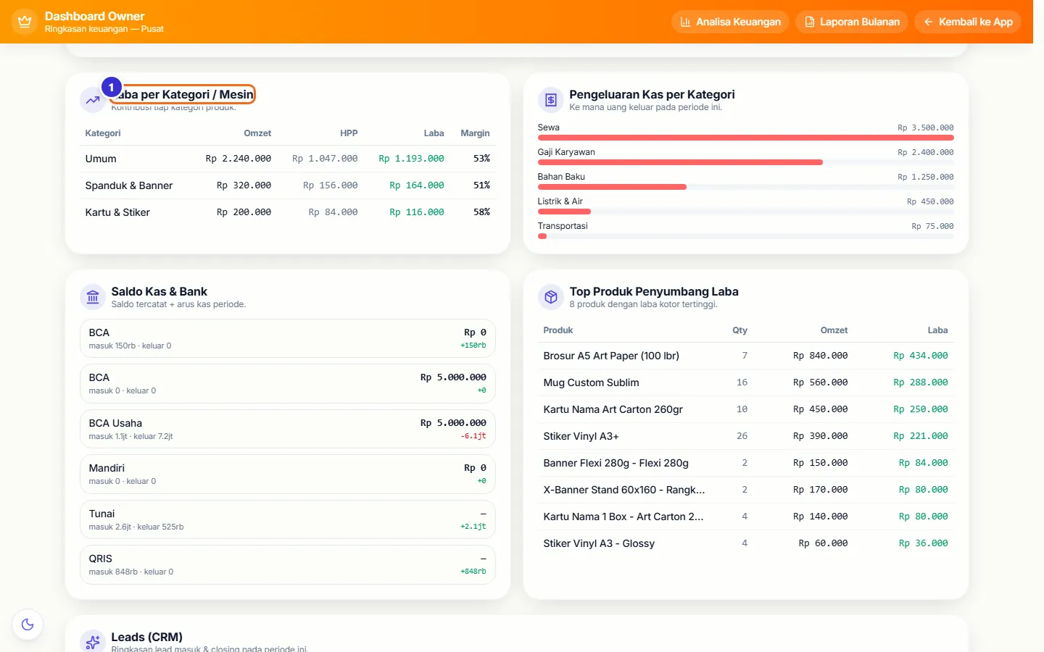The width and height of the screenshot is (1044, 652).
Task: Select the Tunai cash card
Action: 288,519
